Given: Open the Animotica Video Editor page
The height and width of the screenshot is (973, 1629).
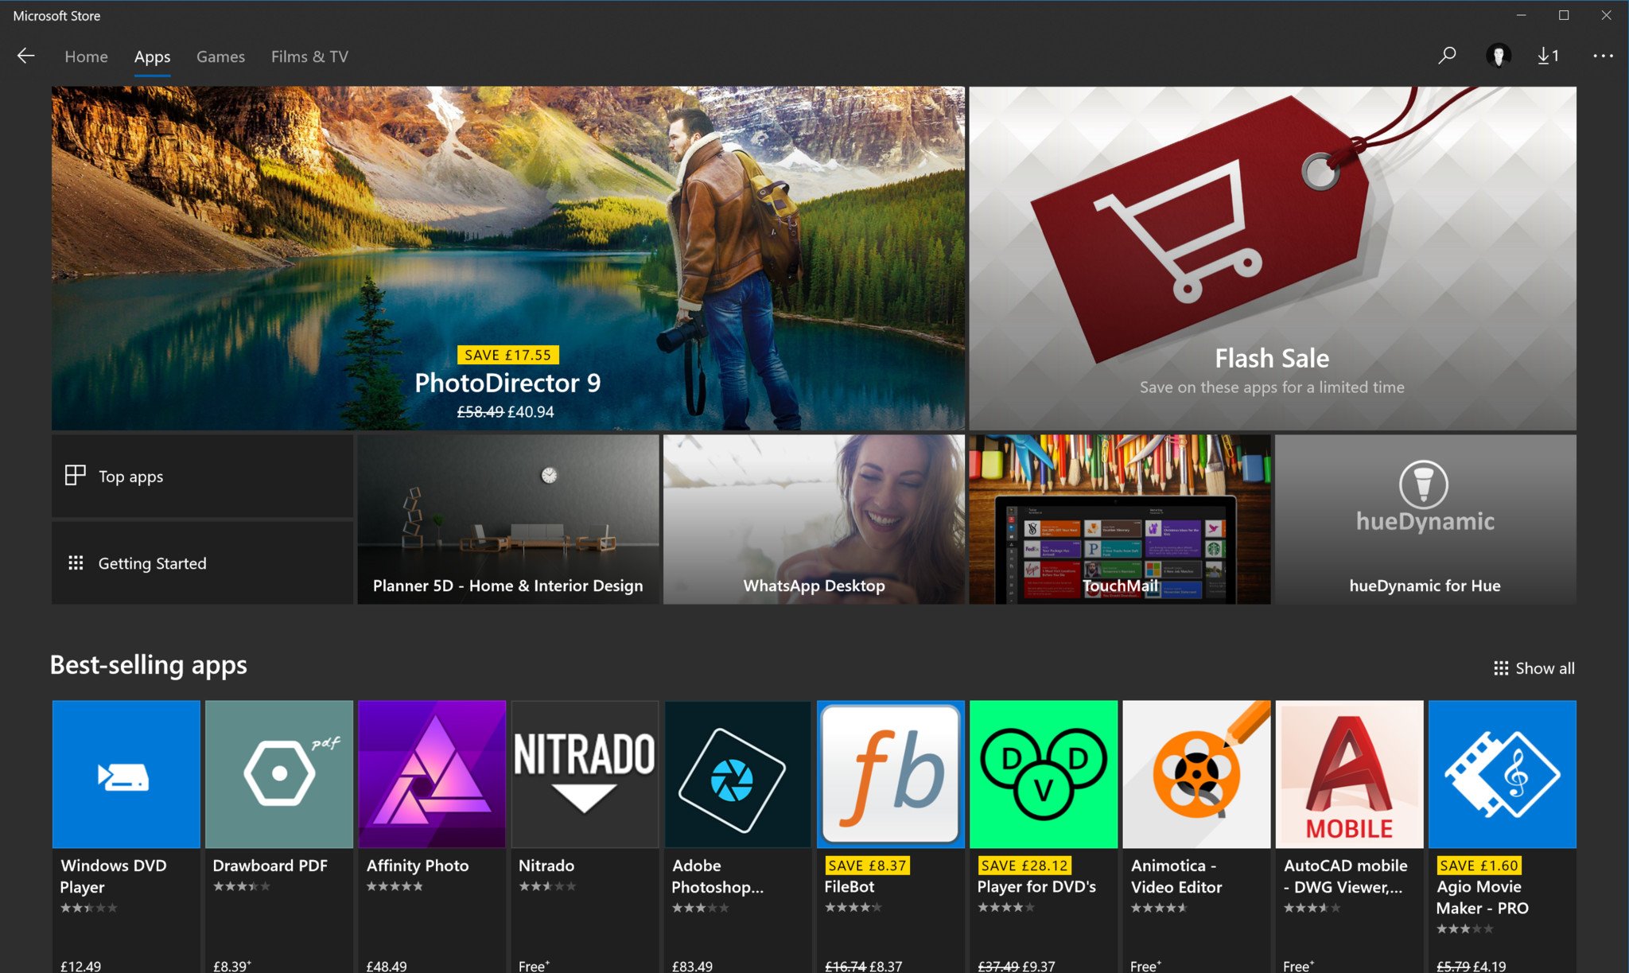Looking at the screenshot, I should (1196, 772).
